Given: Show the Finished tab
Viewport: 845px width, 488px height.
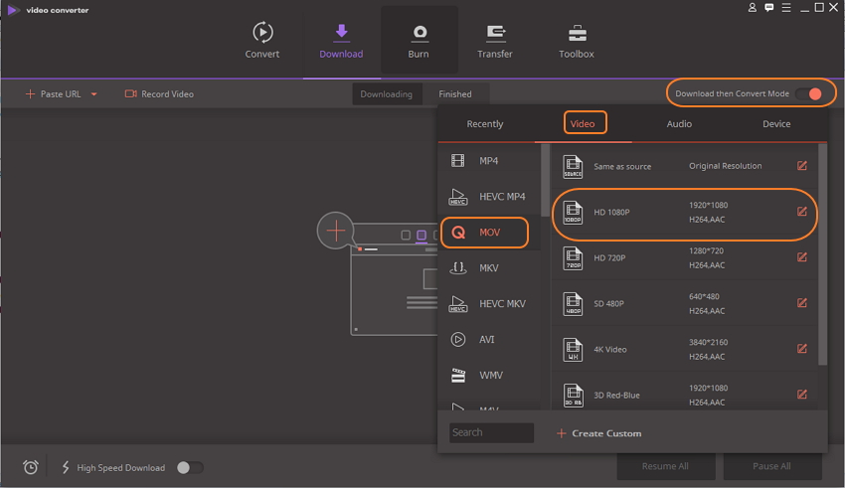Looking at the screenshot, I should [455, 94].
